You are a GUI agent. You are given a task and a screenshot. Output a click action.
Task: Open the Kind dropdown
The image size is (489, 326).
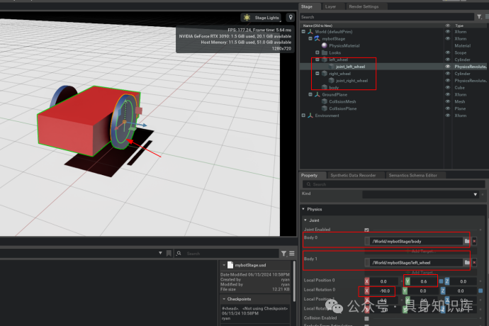421,193
